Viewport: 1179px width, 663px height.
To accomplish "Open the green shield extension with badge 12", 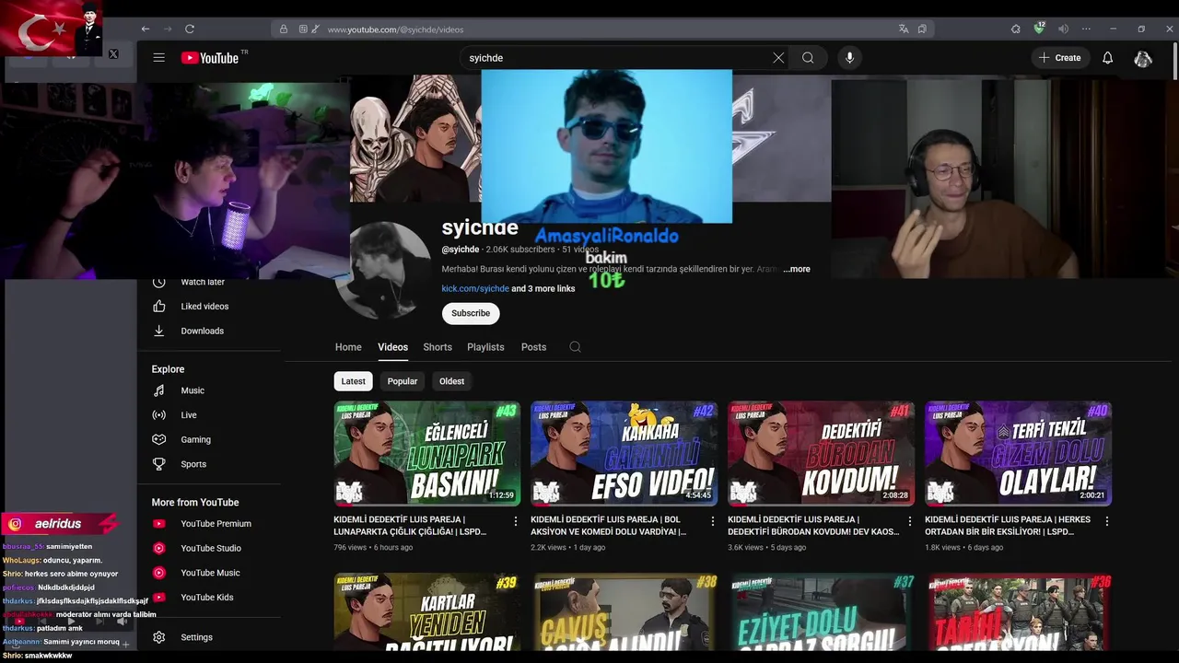I will tap(1040, 29).
